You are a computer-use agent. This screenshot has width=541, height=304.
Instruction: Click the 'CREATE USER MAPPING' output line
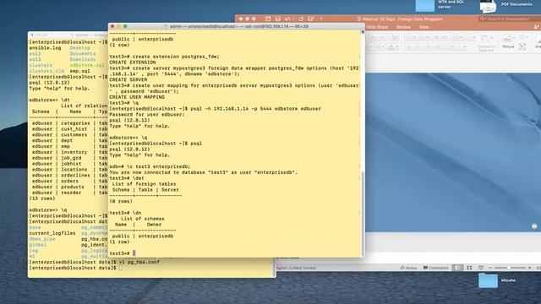click(137, 97)
